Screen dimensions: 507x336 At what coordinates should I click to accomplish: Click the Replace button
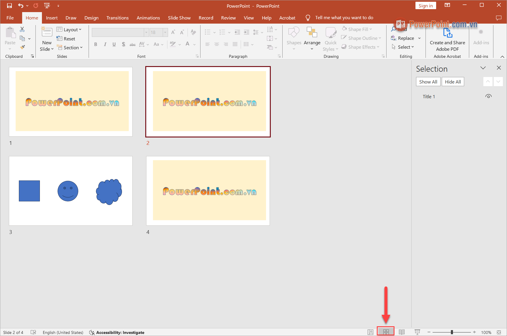[x=402, y=38]
